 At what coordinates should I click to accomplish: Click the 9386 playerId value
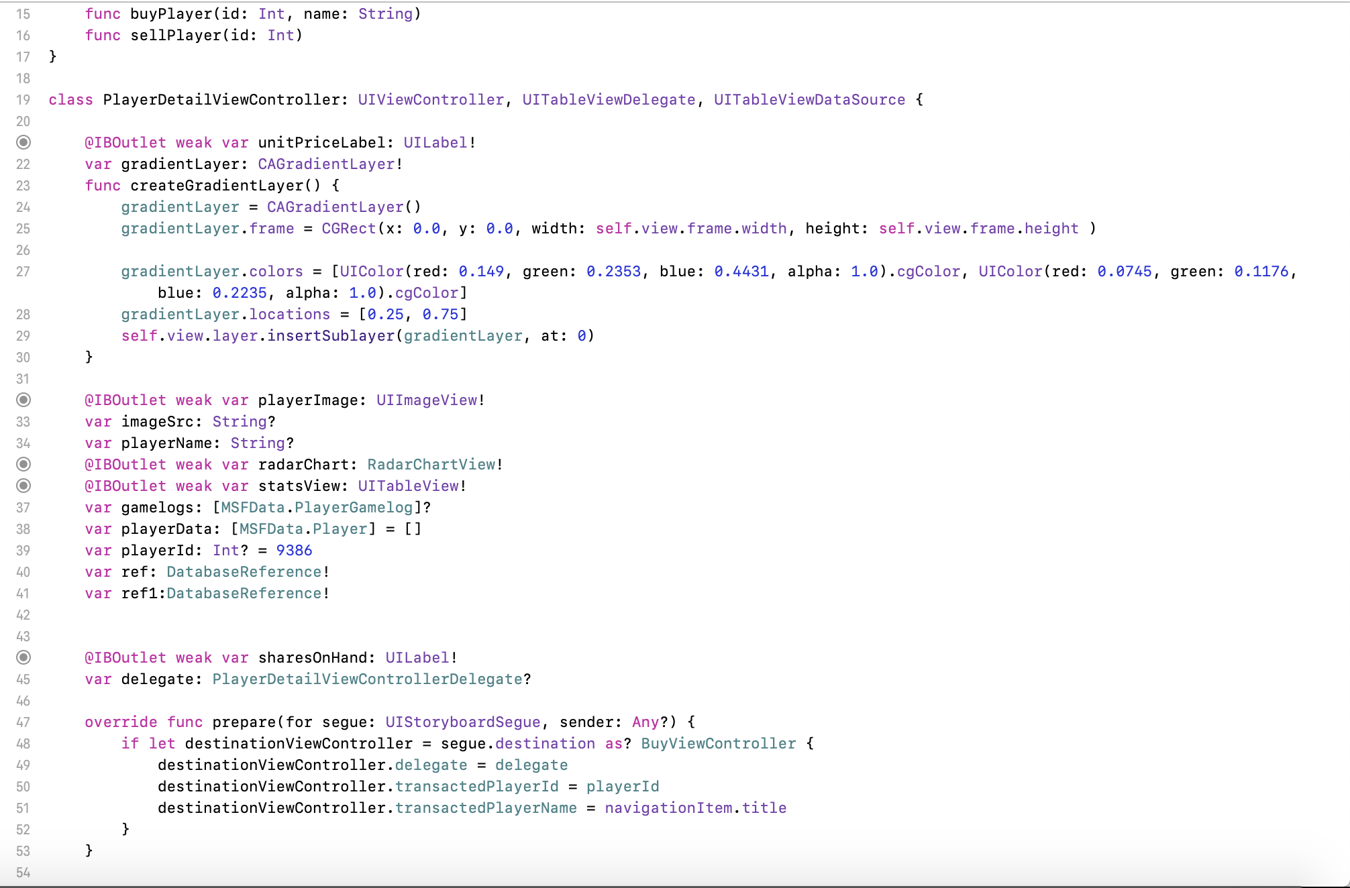click(x=294, y=551)
